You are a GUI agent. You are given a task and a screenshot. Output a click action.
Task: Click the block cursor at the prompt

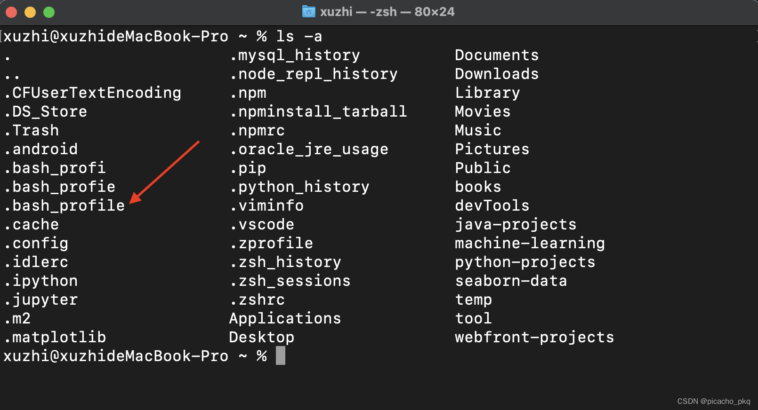tap(280, 355)
